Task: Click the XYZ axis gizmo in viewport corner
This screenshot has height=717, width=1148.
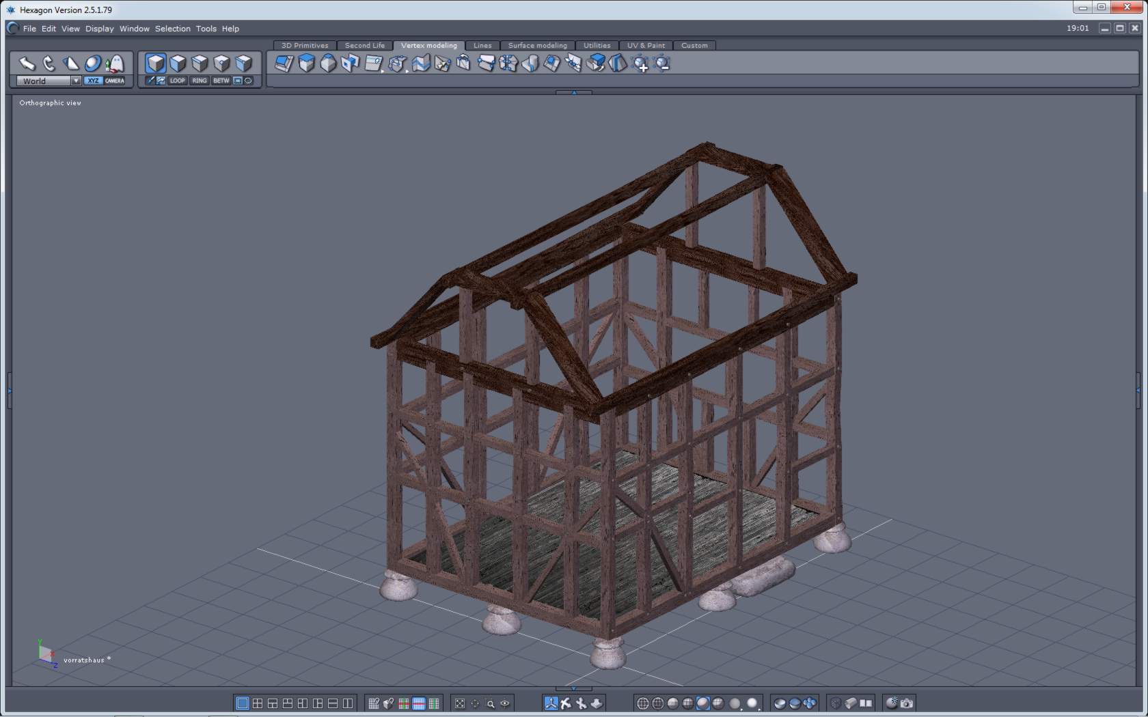Action: [x=47, y=654]
